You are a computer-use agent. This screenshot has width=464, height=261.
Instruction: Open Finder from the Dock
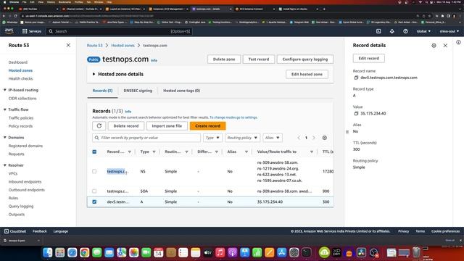pyautogui.click(x=47, y=252)
